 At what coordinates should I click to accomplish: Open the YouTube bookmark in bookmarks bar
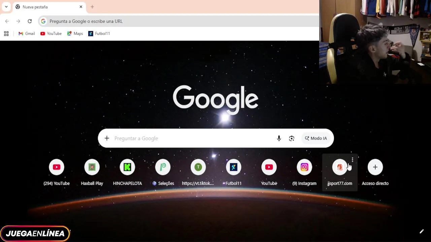point(51,34)
